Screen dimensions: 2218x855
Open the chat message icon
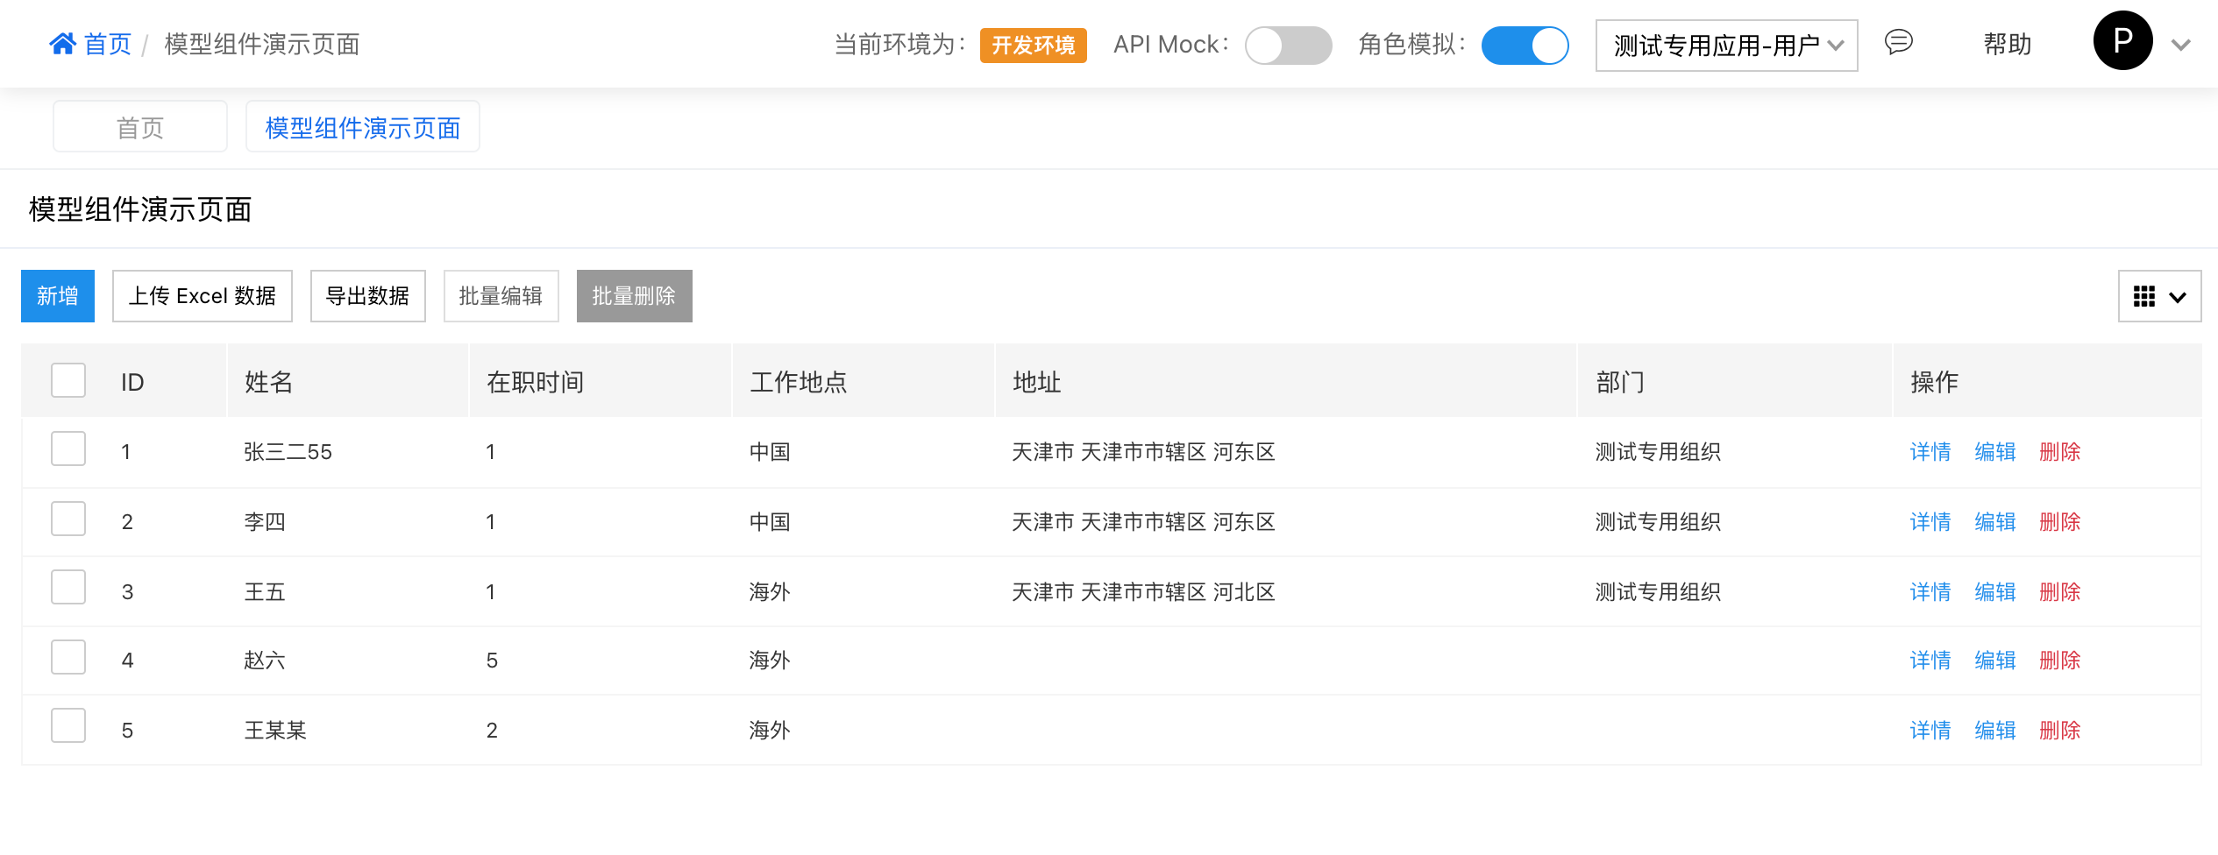(1899, 43)
